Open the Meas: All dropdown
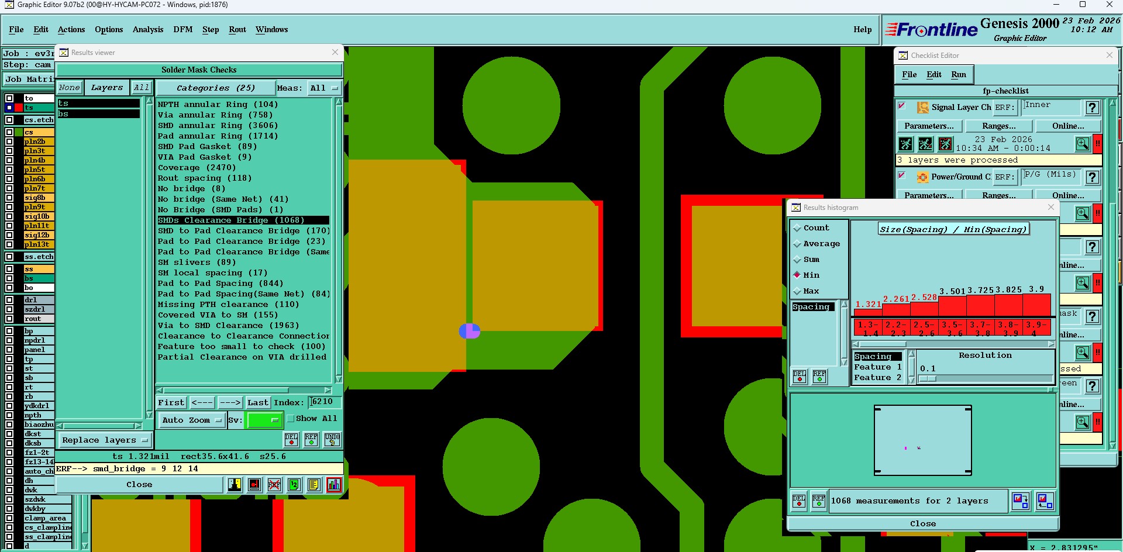Screen dimensions: 1123x552 tap(325, 88)
